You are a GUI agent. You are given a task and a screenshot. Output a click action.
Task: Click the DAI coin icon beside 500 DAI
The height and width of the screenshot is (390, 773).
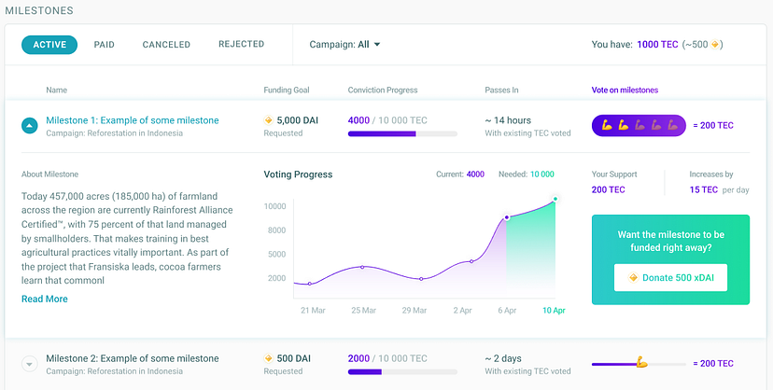click(269, 358)
